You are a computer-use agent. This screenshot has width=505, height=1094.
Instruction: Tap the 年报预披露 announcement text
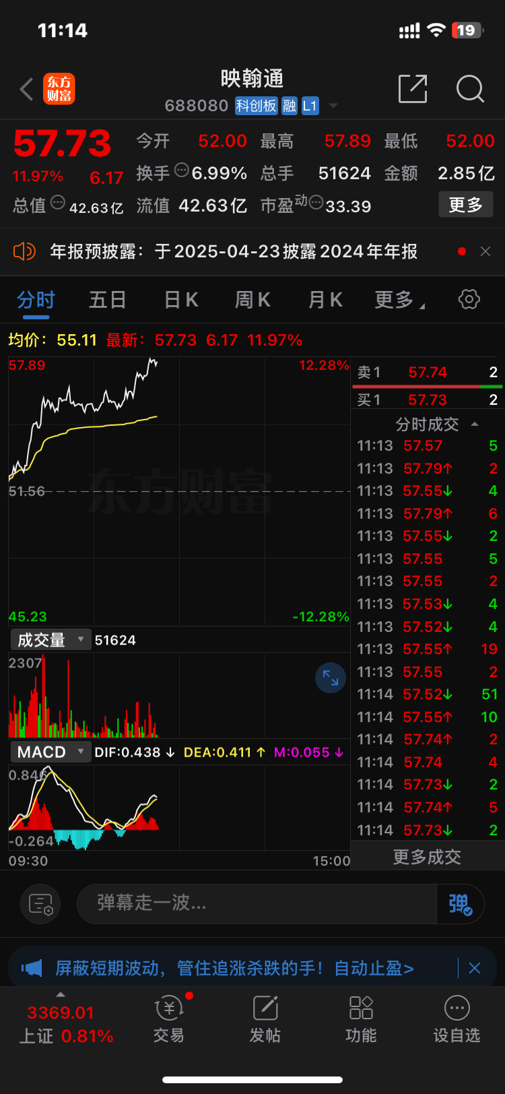coord(234,251)
